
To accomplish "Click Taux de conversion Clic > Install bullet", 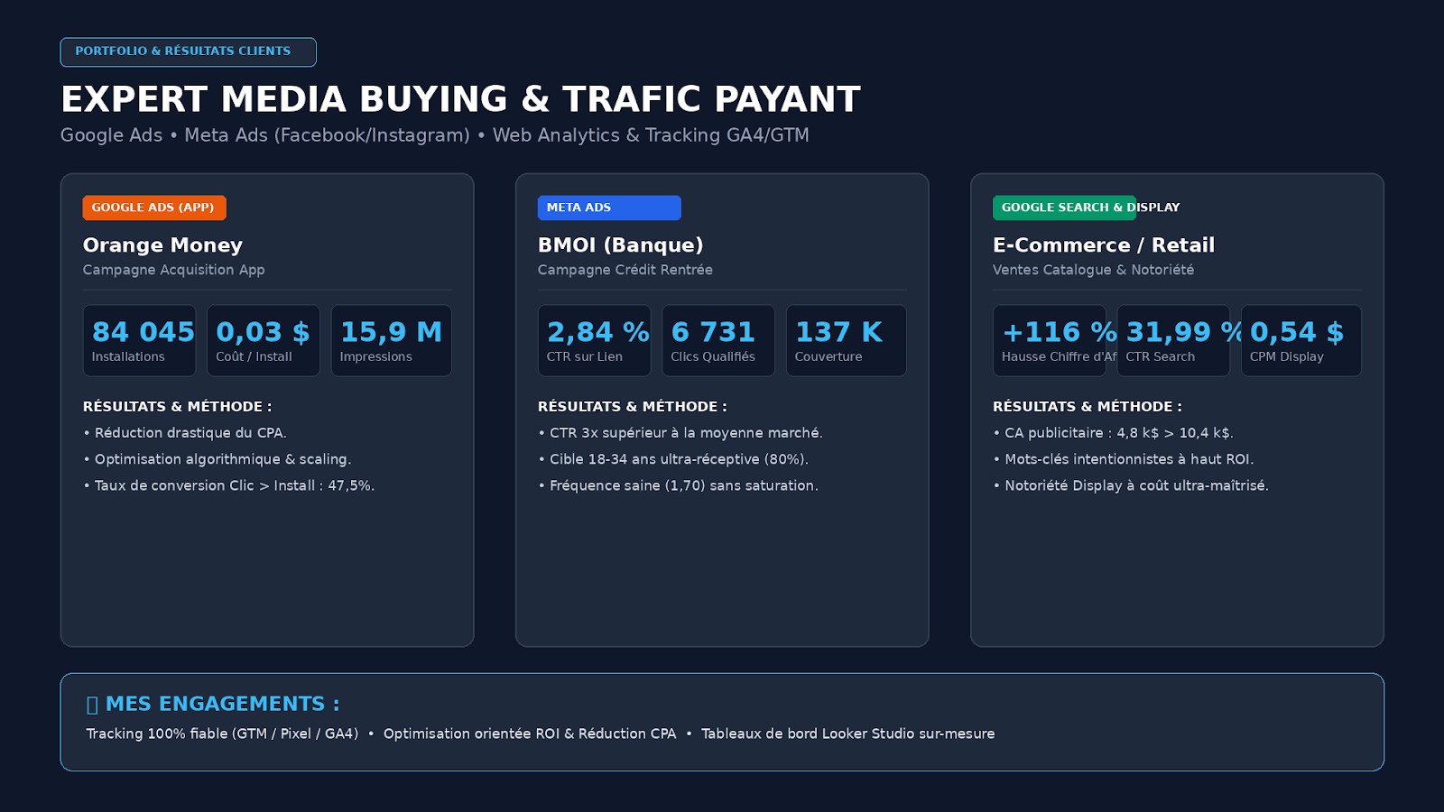I will point(229,485).
